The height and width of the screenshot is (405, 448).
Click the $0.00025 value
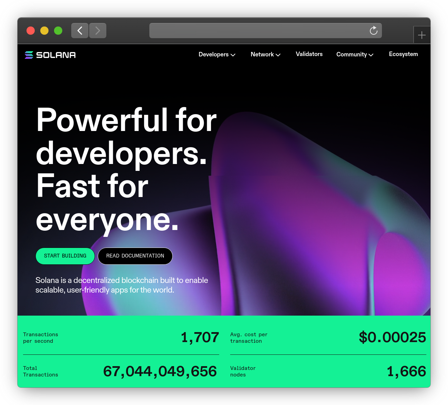pos(392,337)
